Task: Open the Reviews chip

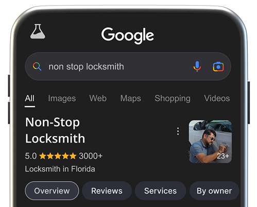Action: 107,191
